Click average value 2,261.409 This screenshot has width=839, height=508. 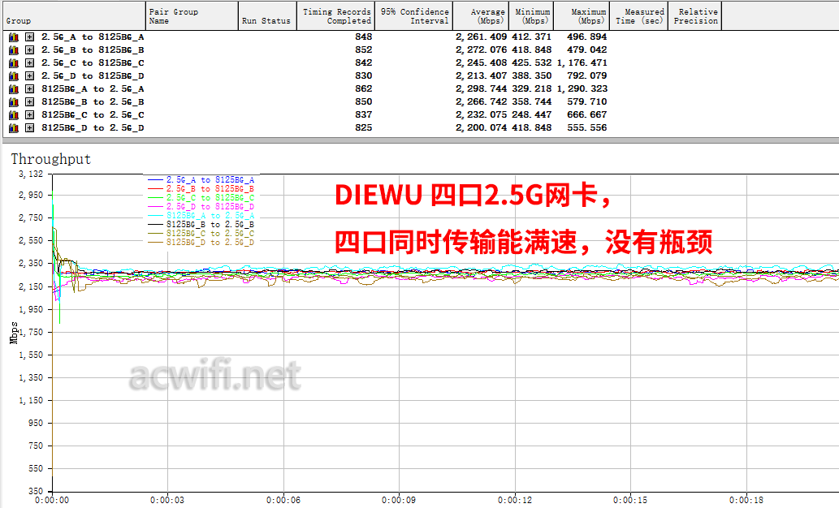(x=481, y=37)
